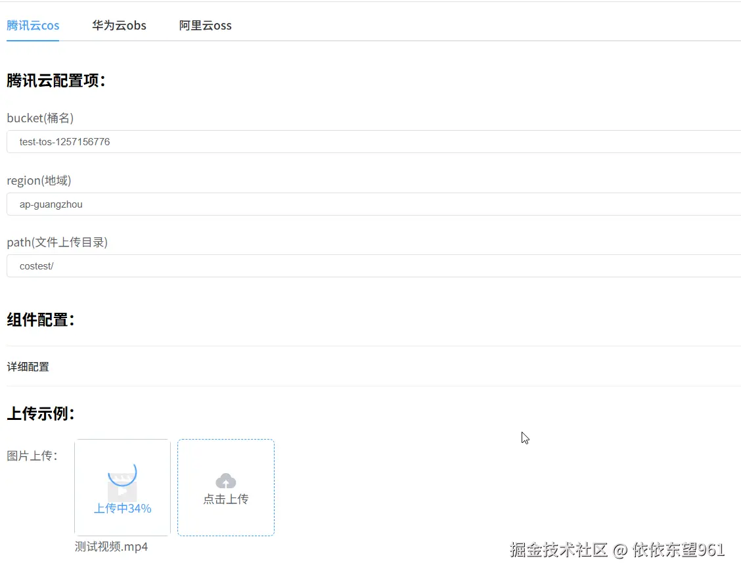
Task: Select the 腾讯云cos tab
Action: point(33,25)
